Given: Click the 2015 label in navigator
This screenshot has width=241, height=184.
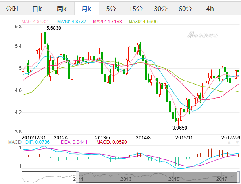Looking at the screenshot, I should point(174,179).
